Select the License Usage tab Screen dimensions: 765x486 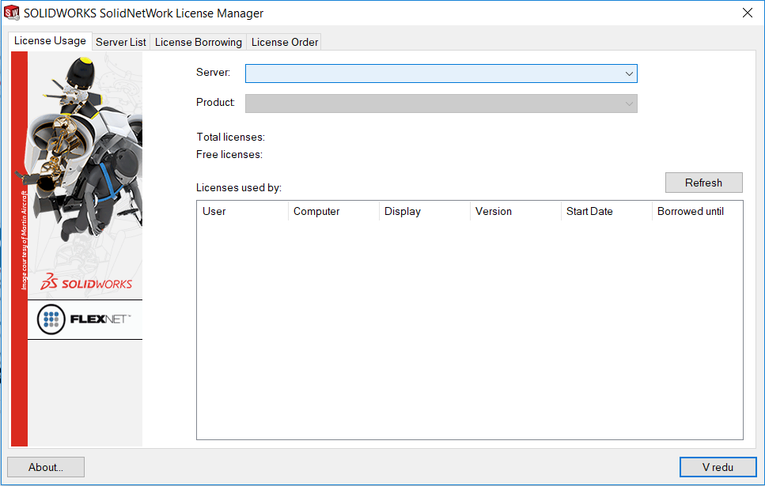(50, 41)
